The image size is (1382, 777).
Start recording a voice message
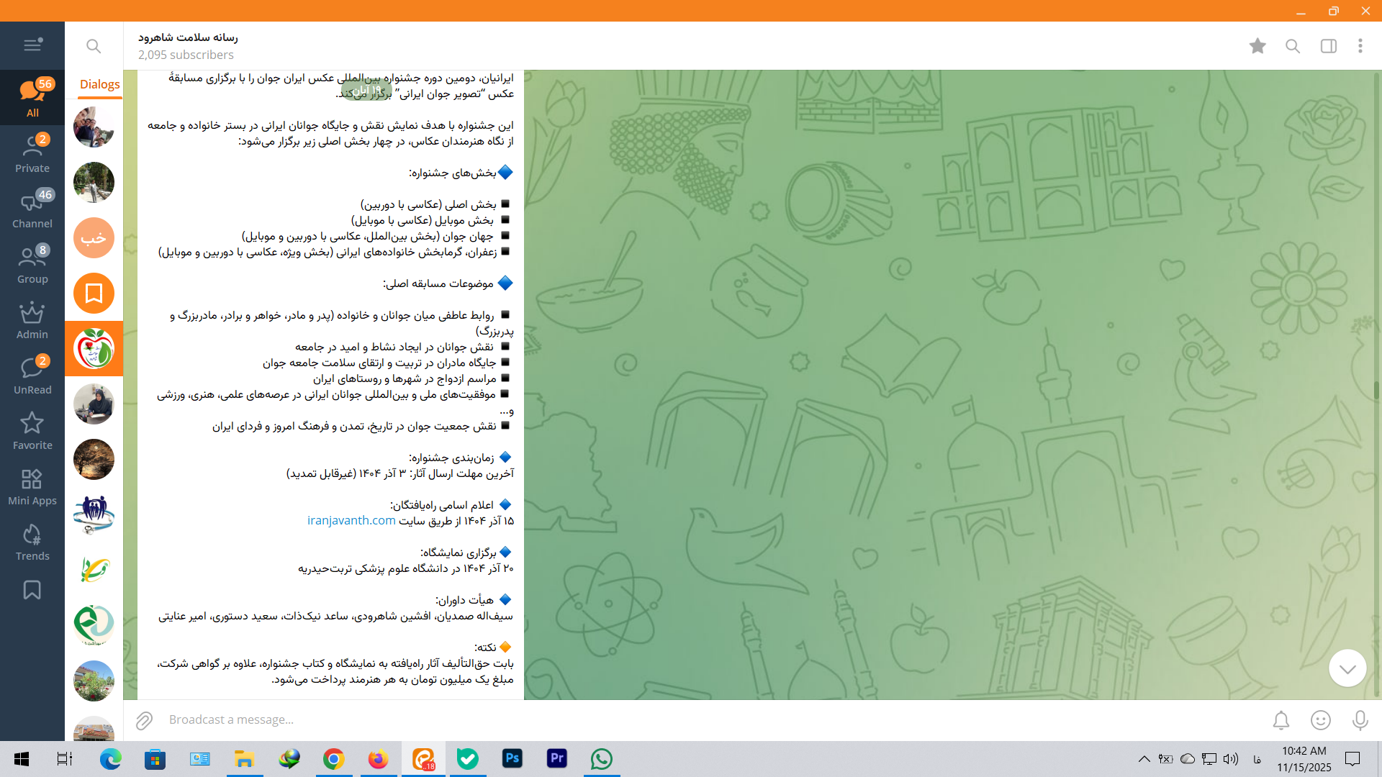[x=1360, y=720]
